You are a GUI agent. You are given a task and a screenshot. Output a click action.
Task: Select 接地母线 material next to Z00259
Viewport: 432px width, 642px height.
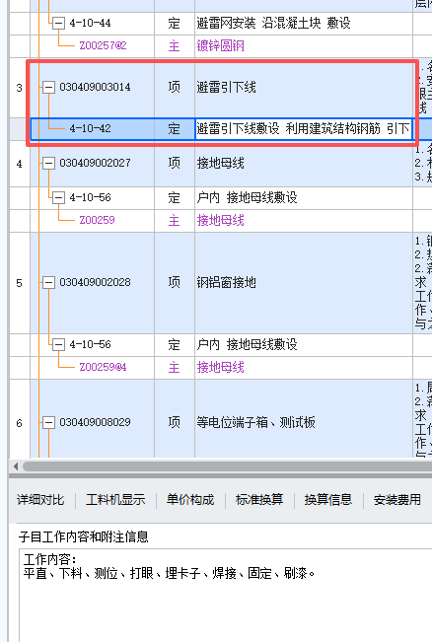pos(221,220)
